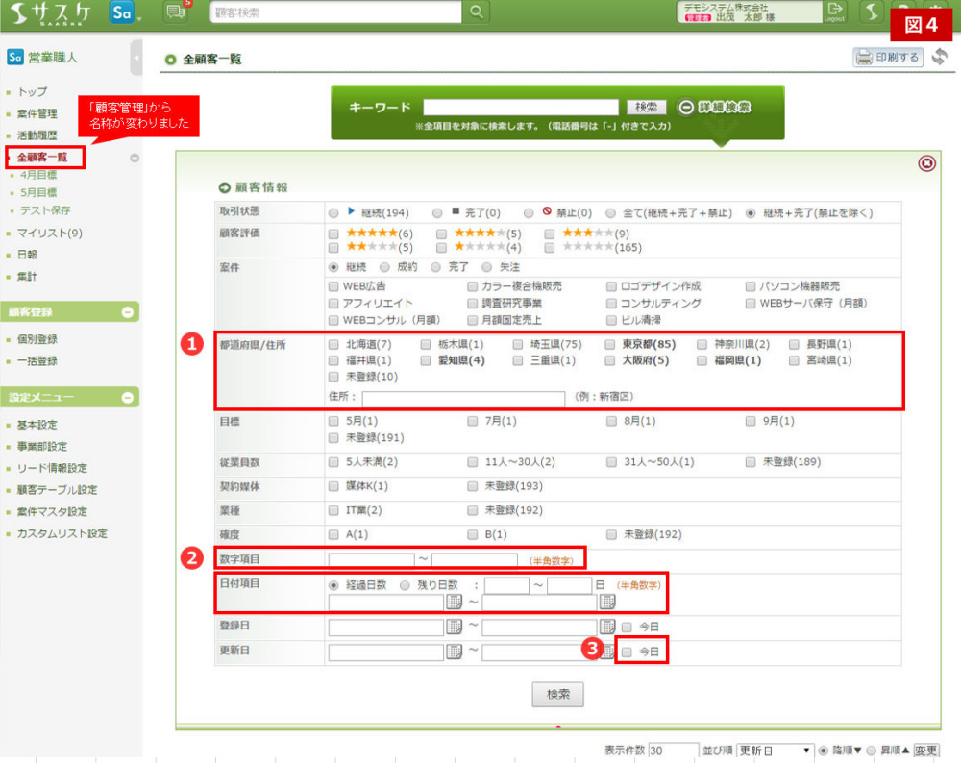Click the search magnifier icon in top bar

point(476,12)
